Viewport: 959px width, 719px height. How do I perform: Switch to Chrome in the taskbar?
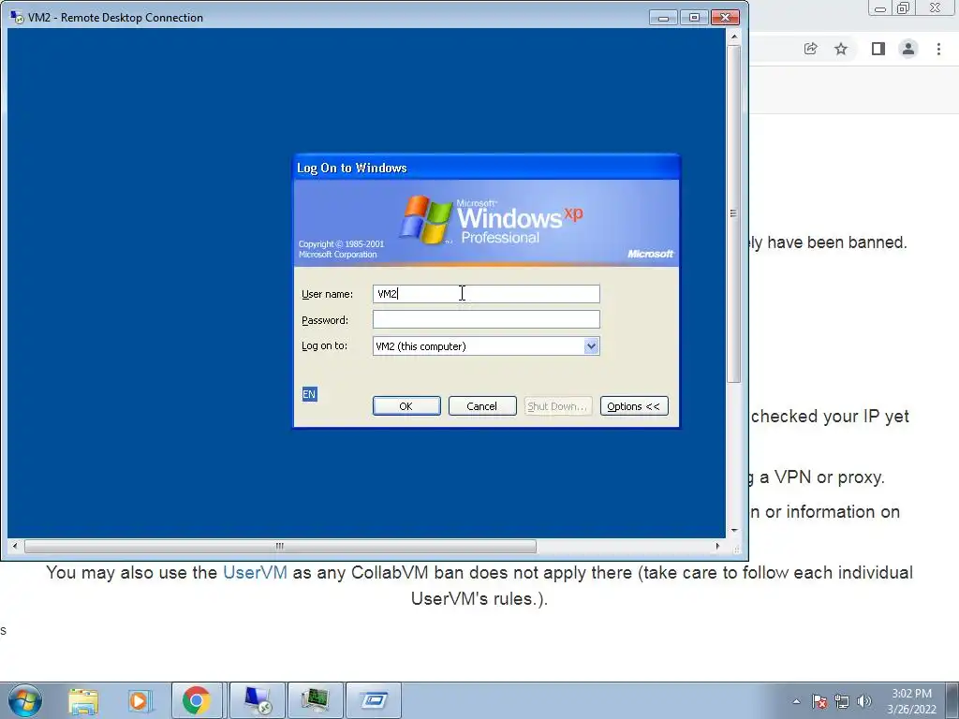pos(197,700)
